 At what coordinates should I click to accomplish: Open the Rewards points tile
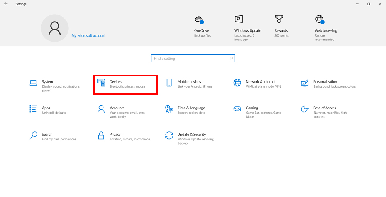281,26
